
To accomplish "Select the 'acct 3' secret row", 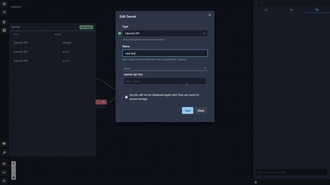I will [52, 61].
